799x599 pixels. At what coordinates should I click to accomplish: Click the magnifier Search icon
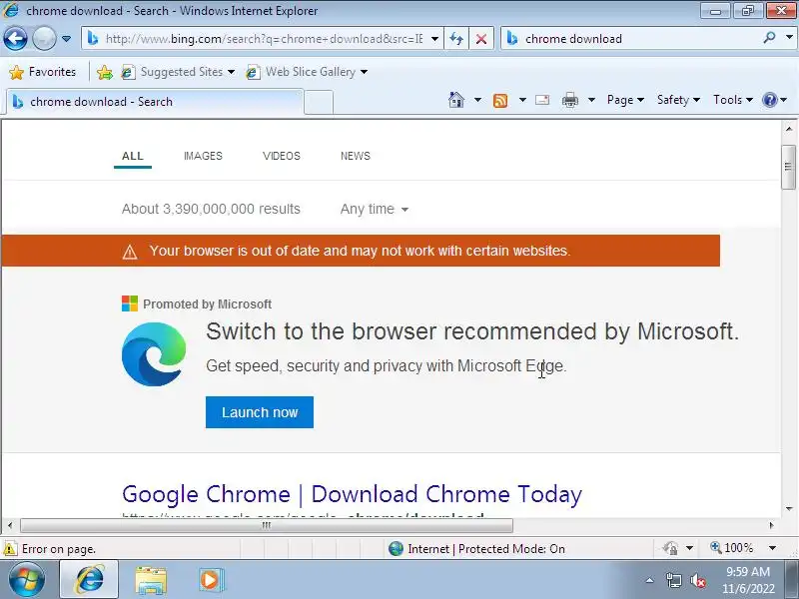tap(769, 38)
